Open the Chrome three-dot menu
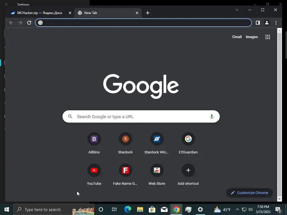 coord(276,23)
